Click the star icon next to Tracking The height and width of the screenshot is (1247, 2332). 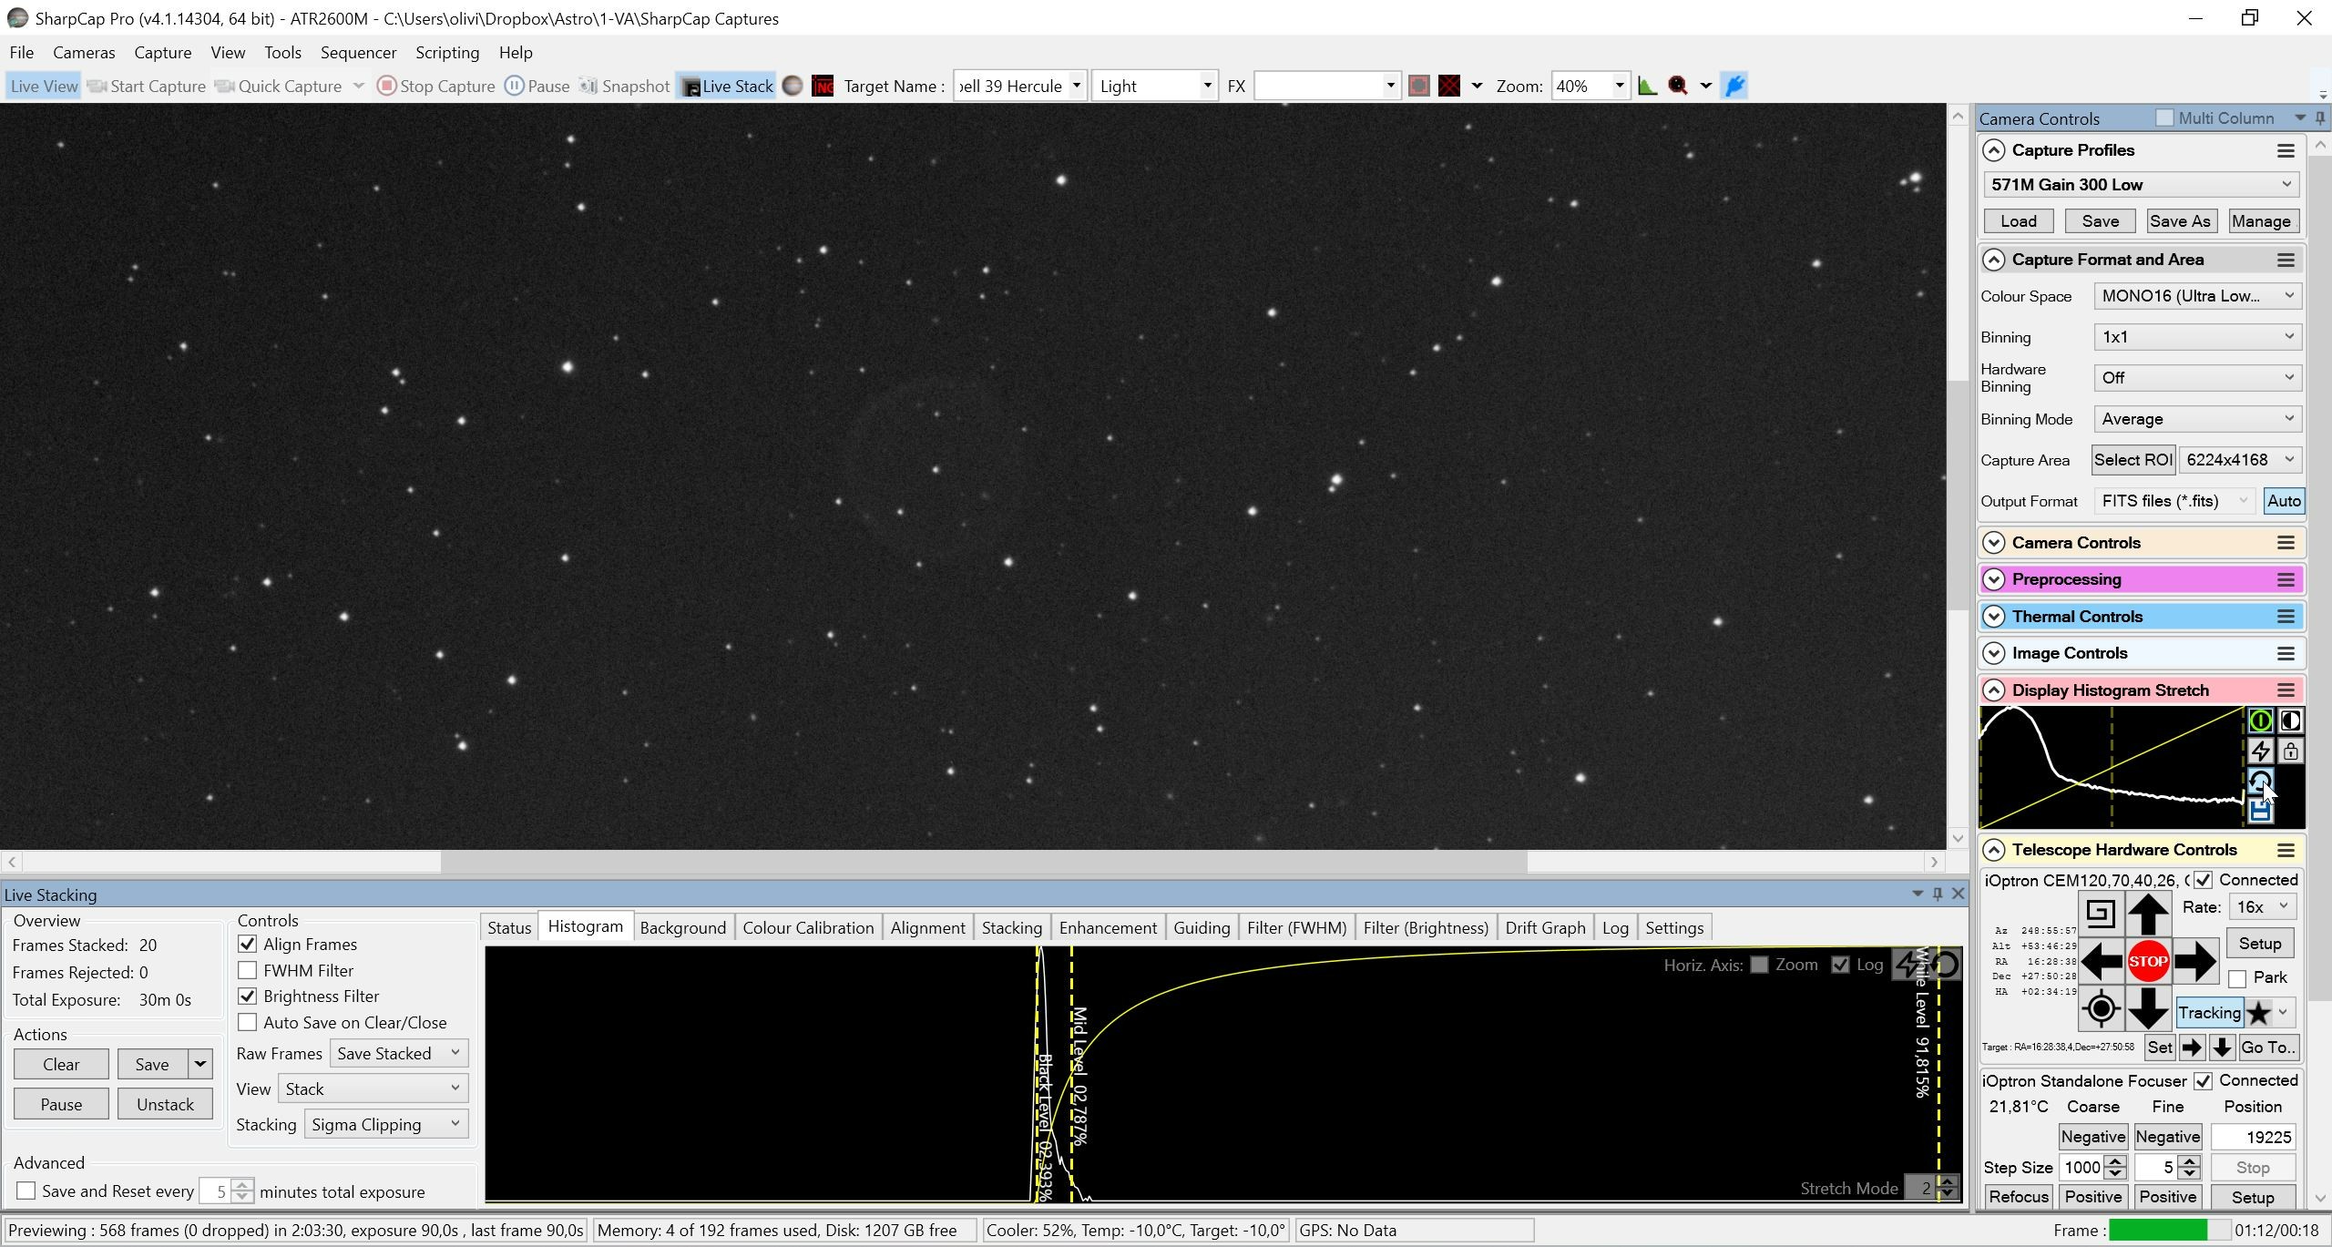[2258, 1013]
